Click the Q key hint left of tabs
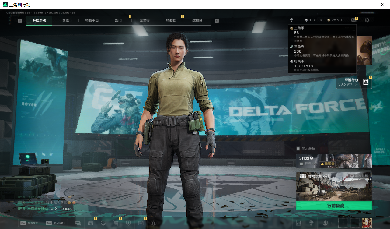This screenshot has width=390, height=229. pos(20,20)
